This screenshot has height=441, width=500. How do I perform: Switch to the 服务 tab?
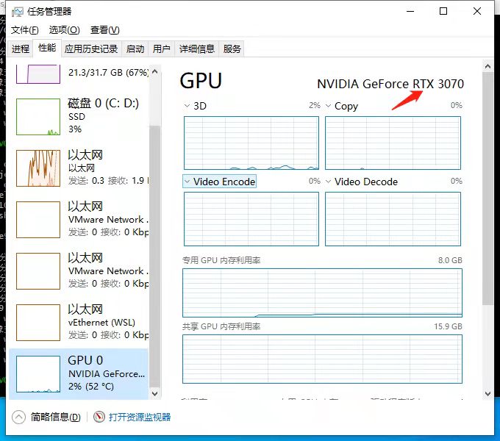point(232,49)
